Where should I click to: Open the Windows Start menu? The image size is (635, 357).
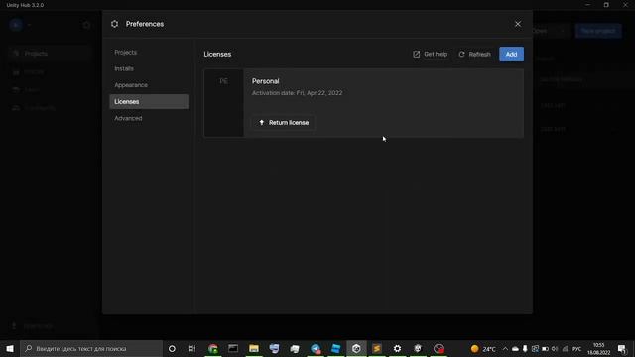(10, 348)
